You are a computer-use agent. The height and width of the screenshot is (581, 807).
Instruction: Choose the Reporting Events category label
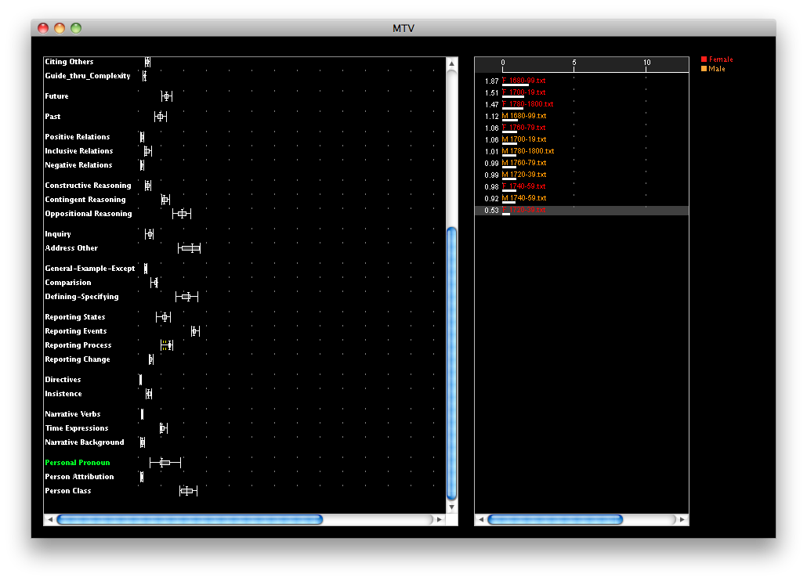coord(76,331)
